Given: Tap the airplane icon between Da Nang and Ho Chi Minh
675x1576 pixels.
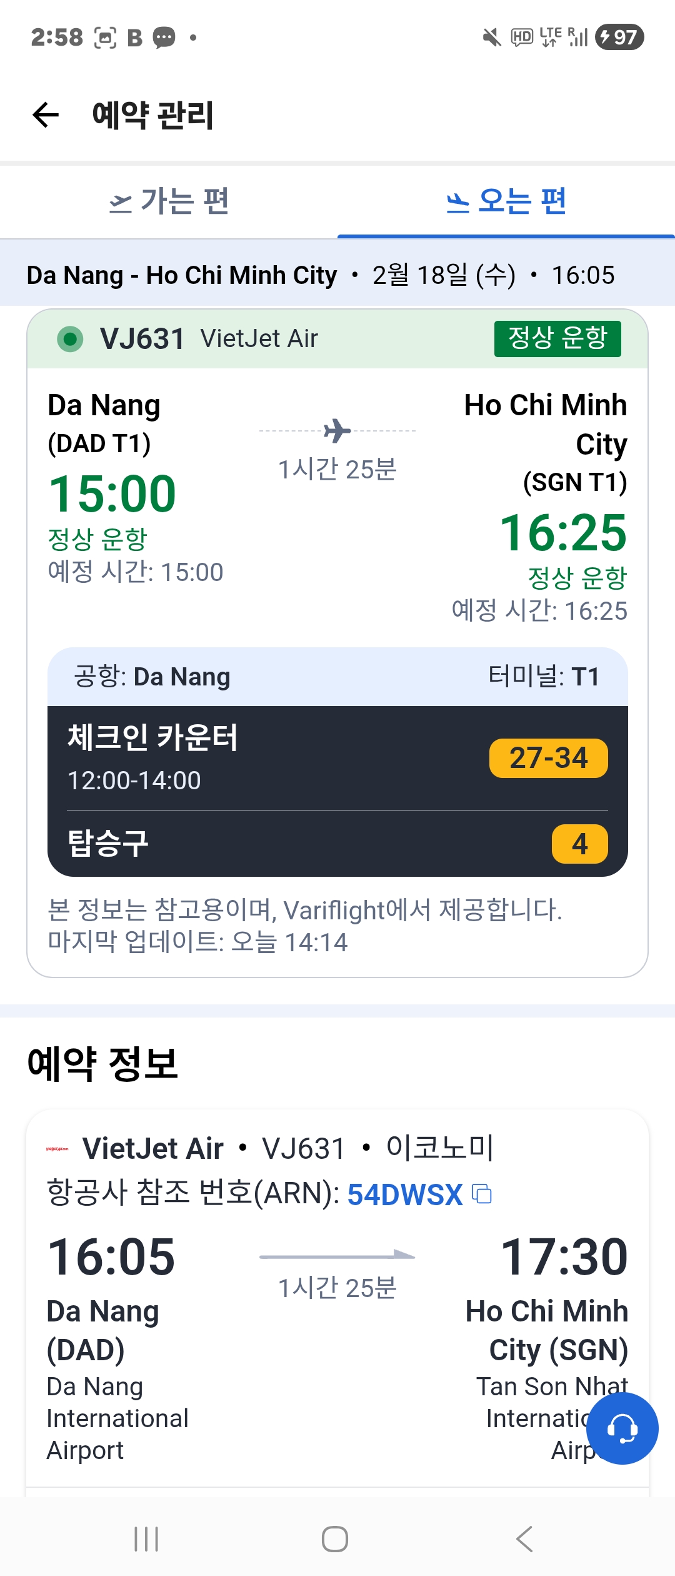Looking at the screenshot, I should tap(337, 430).
